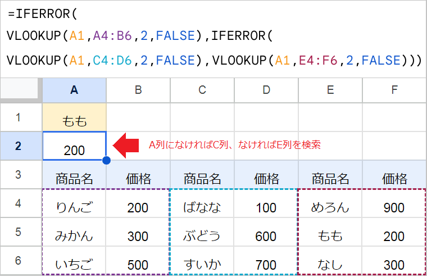Viewport: 427px width, 277px height.
Task: Click the りんご cell
Action: (74, 203)
